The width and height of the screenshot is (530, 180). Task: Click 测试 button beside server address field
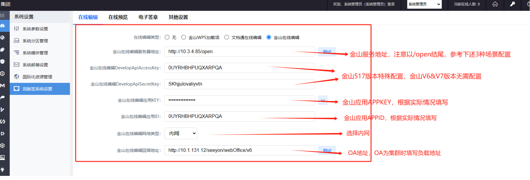pos(327,52)
